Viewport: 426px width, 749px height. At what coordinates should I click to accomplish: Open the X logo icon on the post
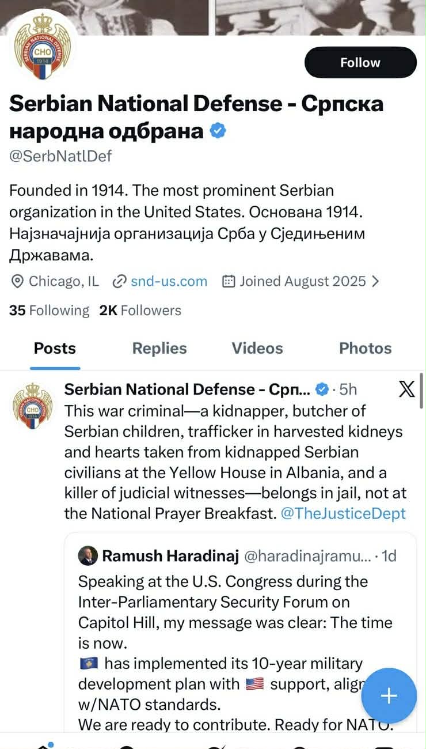click(x=406, y=389)
